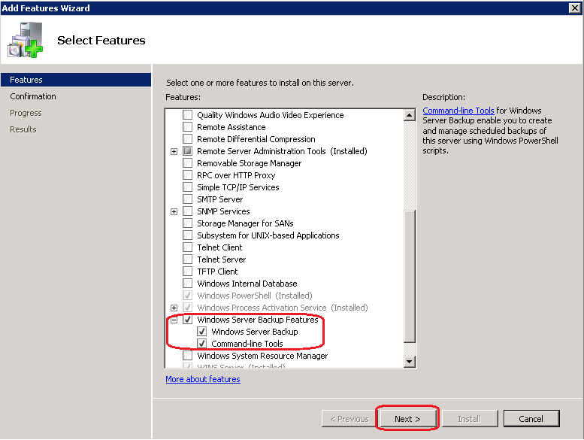The image size is (584, 440).
Task: Enable the Remote Assistance checkbox
Action: pyautogui.click(x=187, y=127)
